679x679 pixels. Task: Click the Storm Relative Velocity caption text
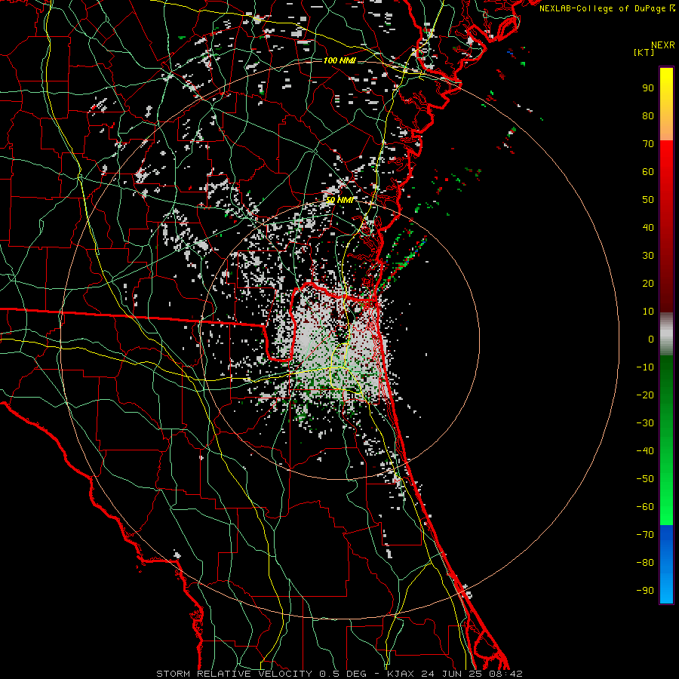pos(339,674)
